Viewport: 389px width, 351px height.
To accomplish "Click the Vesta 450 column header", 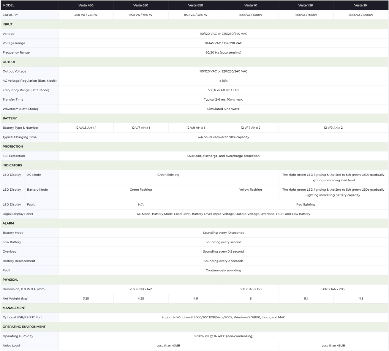I will (x=86, y=5).
